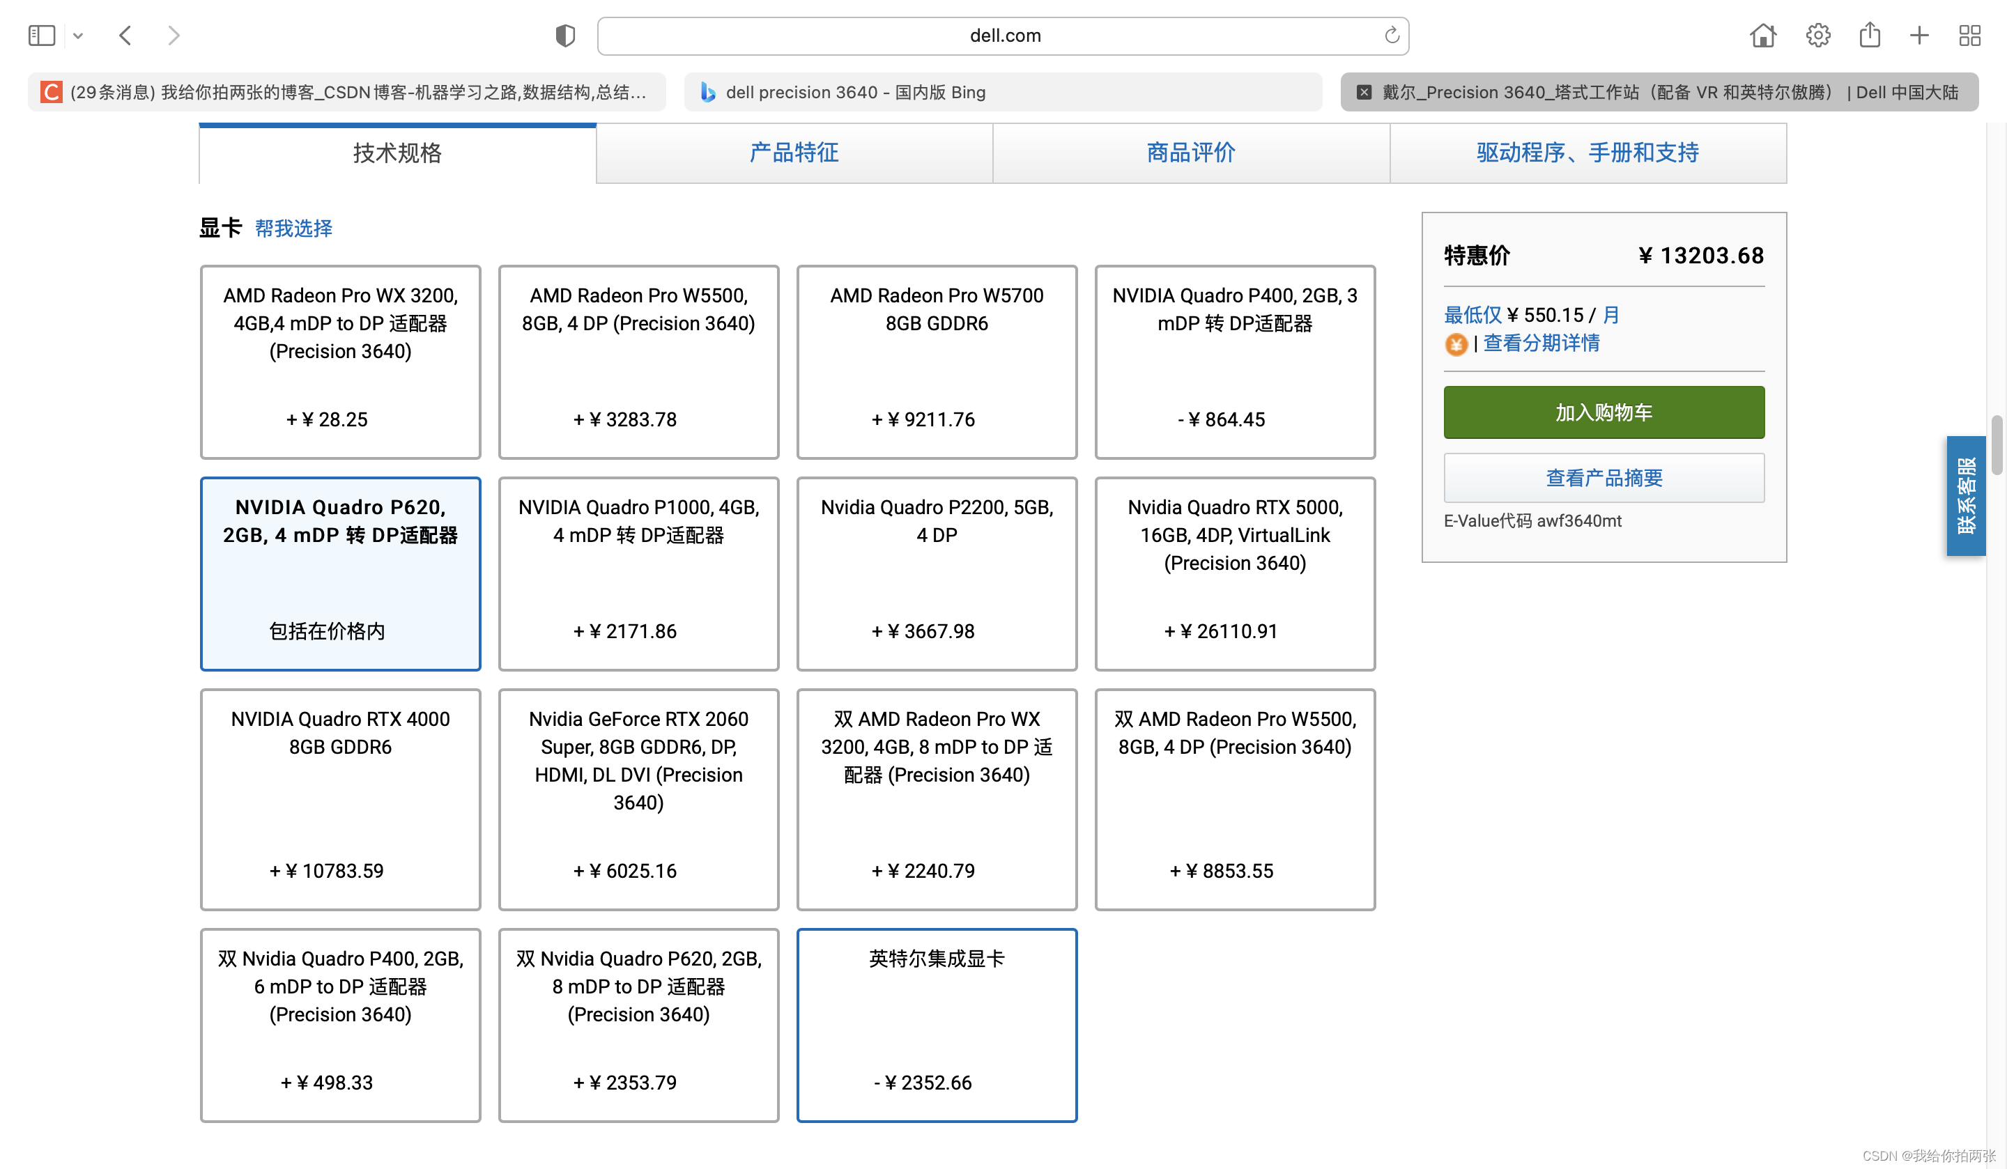The image size is (2007, 1169).
Task: Click the 加入购物车 button
Action: tap(1604, 412)
